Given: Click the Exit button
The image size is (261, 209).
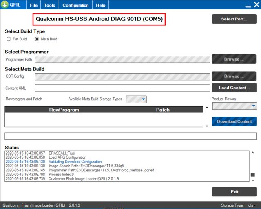Looking at the screenshot, I should 234,192.
